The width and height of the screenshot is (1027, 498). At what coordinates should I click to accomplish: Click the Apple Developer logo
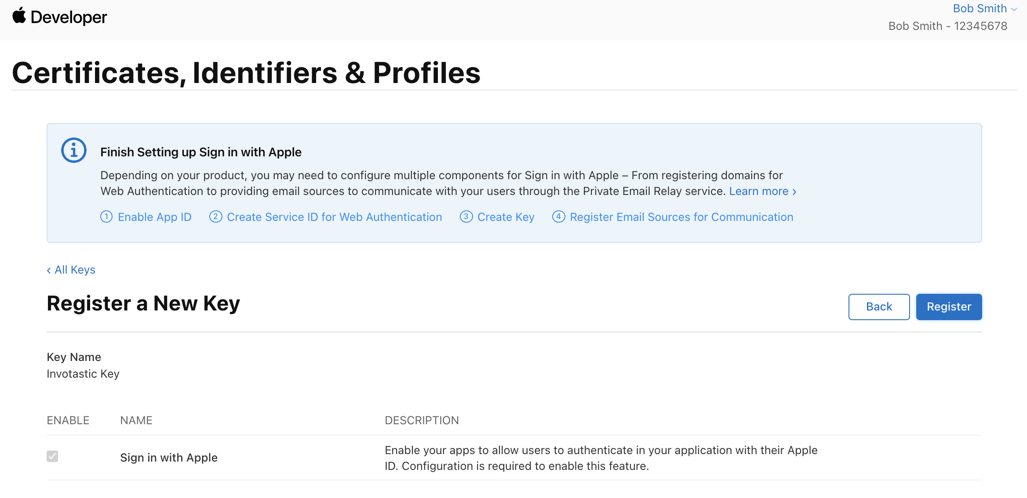click(60, 17)
